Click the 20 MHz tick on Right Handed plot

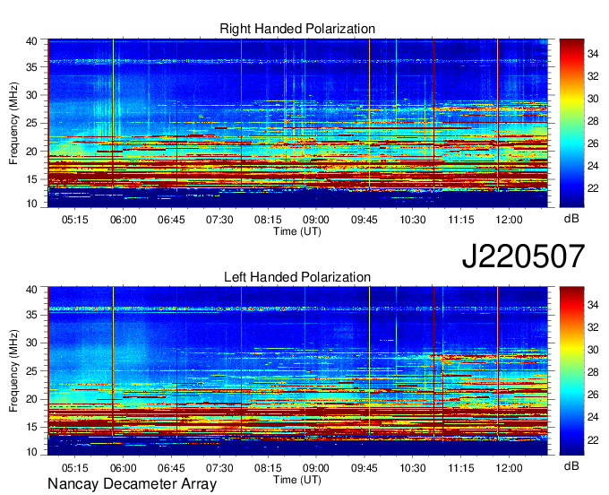[x=32, y=152]
